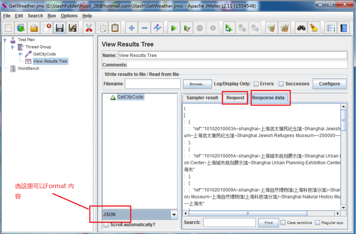
Task: Click the plus Expand All toolbar icon
Action: 131,28
